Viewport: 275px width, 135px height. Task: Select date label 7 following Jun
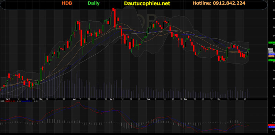[x=80, y=99]
